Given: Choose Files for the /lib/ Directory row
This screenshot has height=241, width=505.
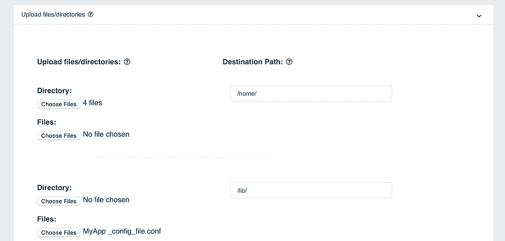Looking at the screenshot, I should (59, 201).
